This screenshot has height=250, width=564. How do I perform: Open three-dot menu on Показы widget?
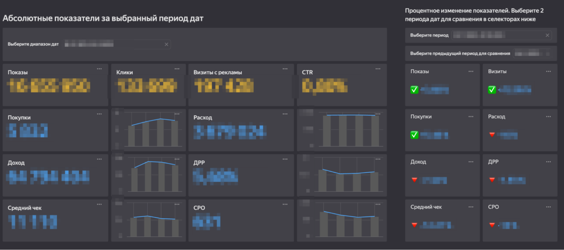(99, 69)
